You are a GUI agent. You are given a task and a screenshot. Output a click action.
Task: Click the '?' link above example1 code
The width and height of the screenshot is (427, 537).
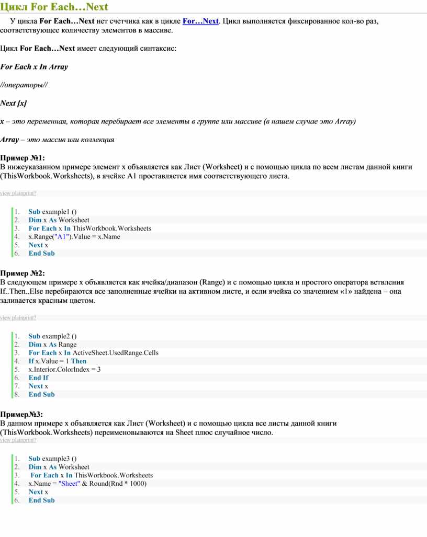pyautogui.click(x=35, y=193)
